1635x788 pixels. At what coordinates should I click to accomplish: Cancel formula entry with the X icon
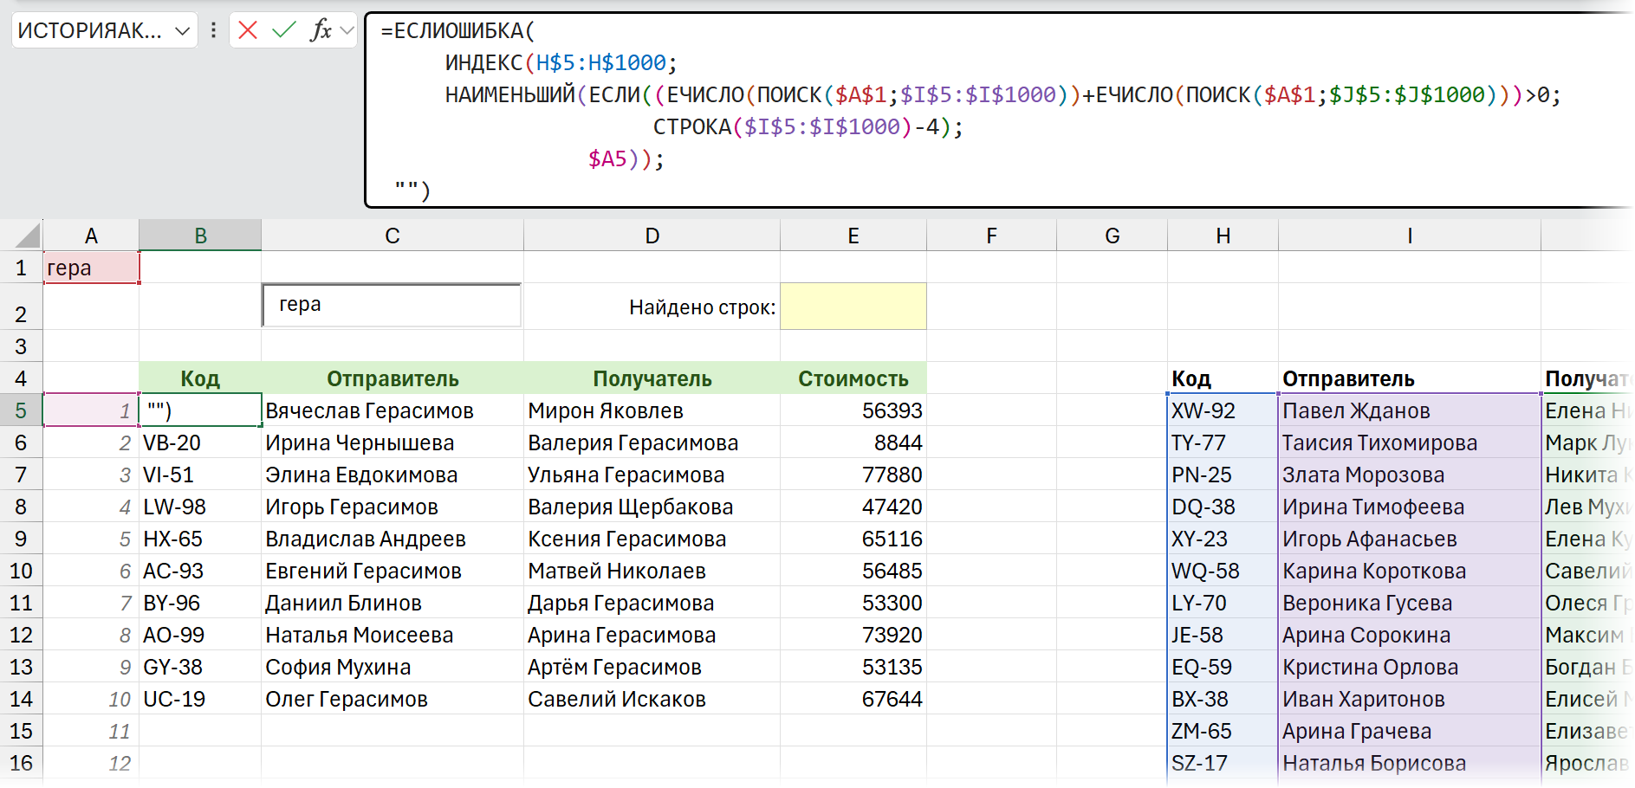pyautogui.click(x=248, y=30)
